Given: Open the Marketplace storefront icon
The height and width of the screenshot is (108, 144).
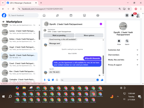Looking at the screenshot, I should click(84, 15).
